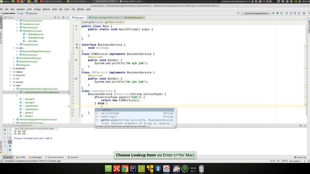Open the Event Log
Viewport: 310px width, 174px height.
[300, 157]
